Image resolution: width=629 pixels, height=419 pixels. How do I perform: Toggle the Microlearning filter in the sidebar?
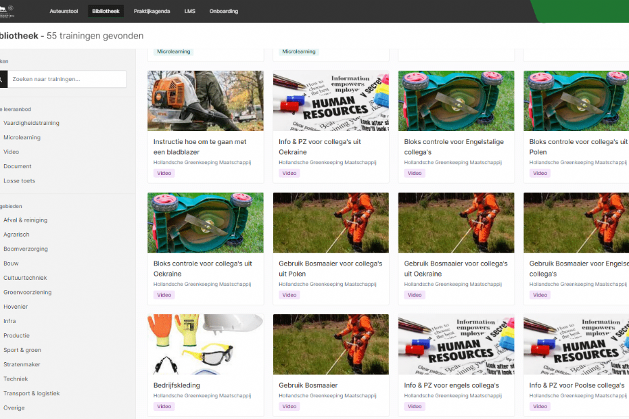click(22, 137)
